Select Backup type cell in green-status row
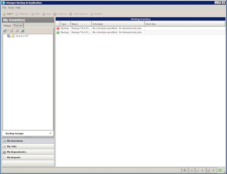 click(65, 32)
